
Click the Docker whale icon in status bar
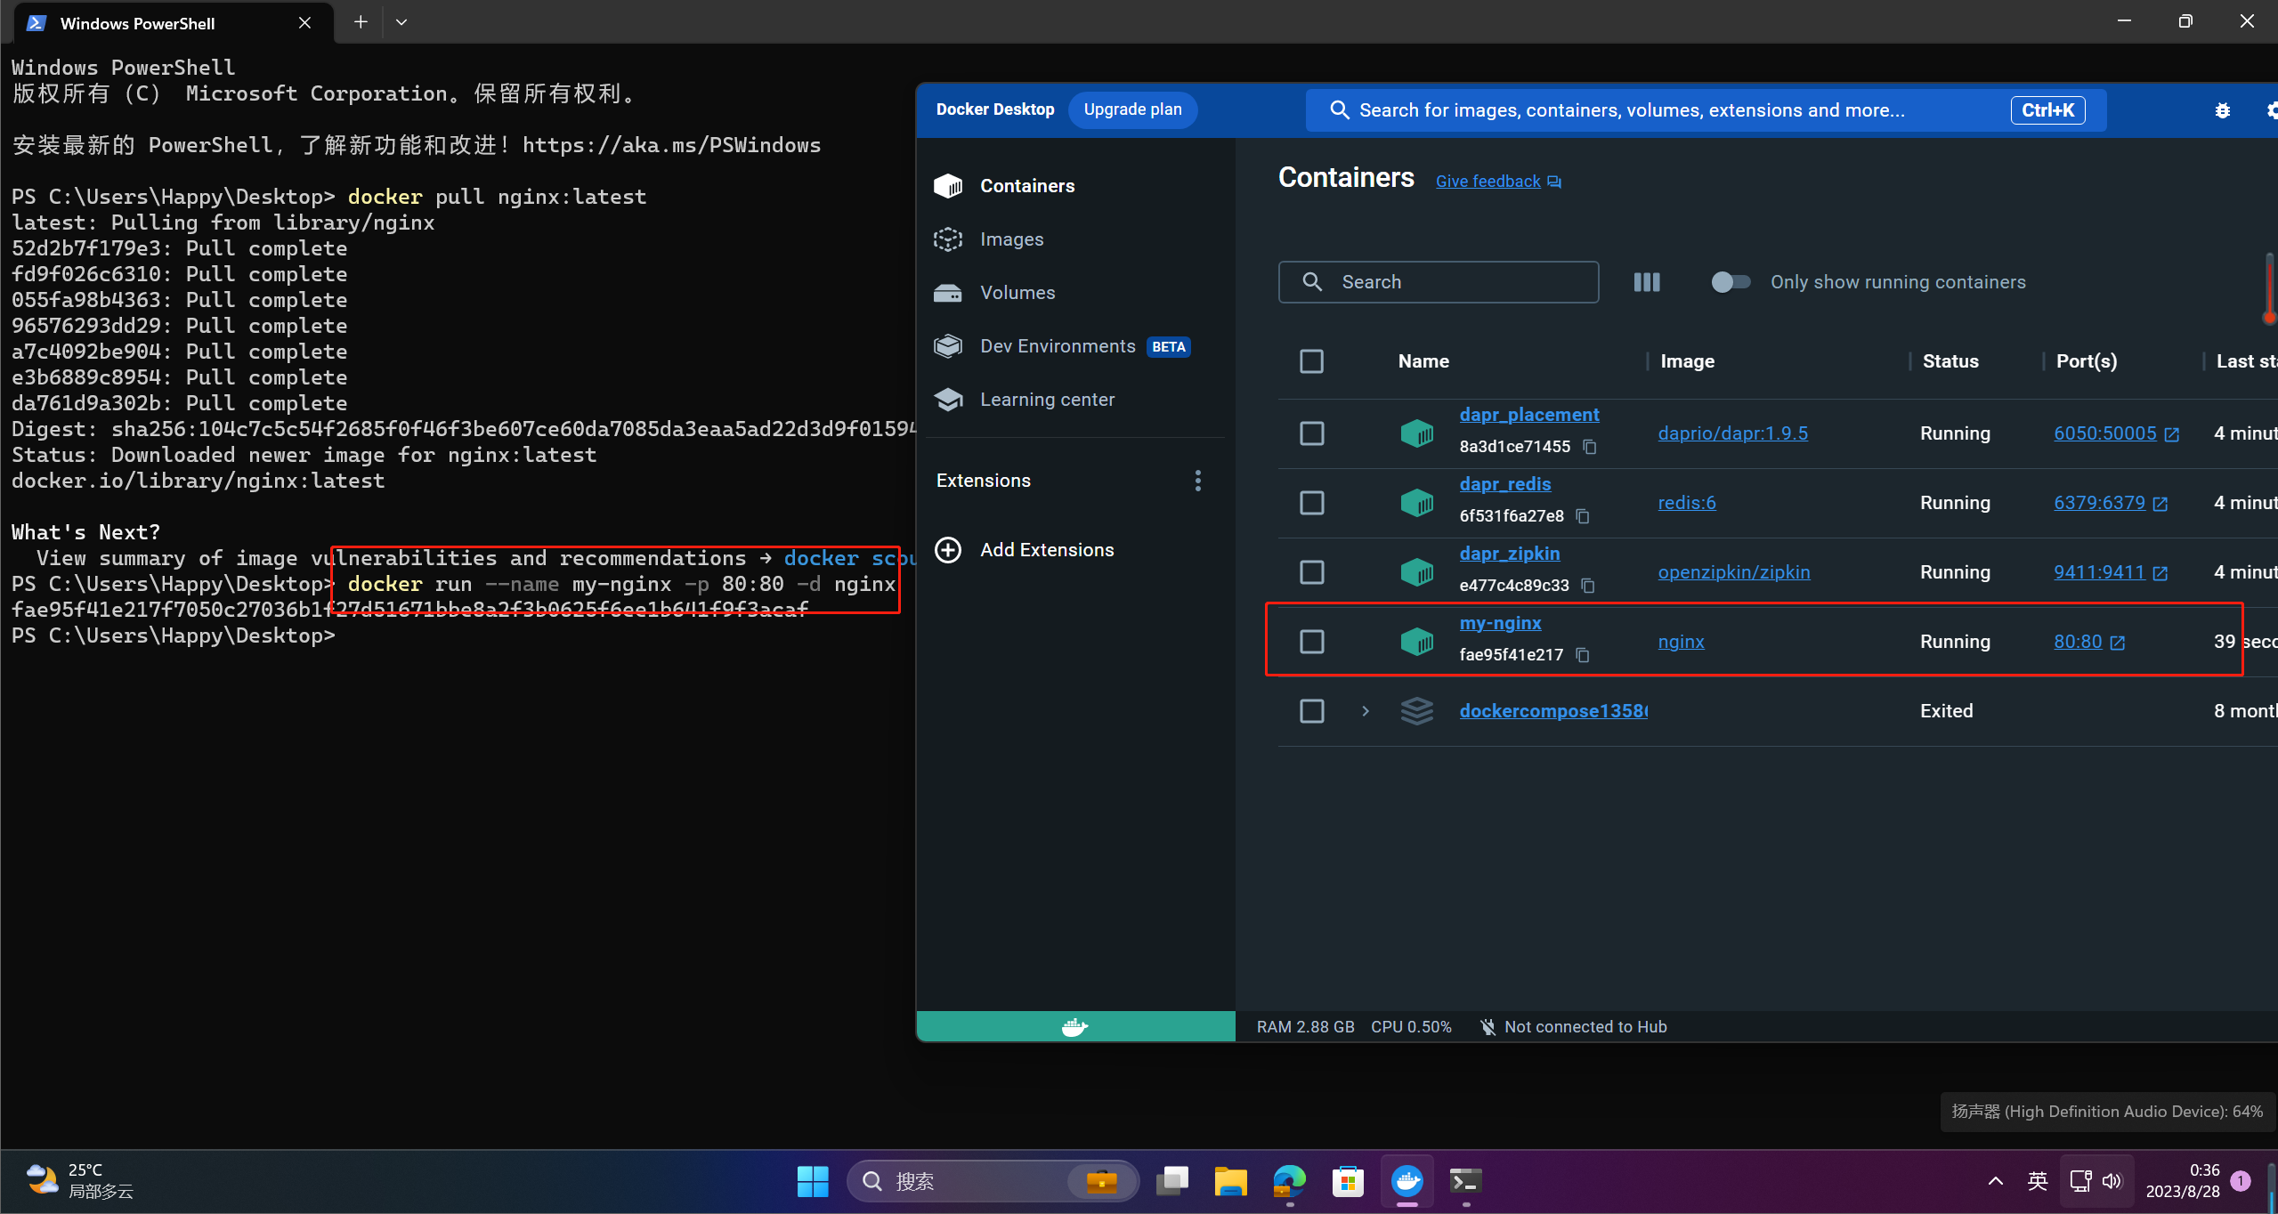tap(1074, 1027)
